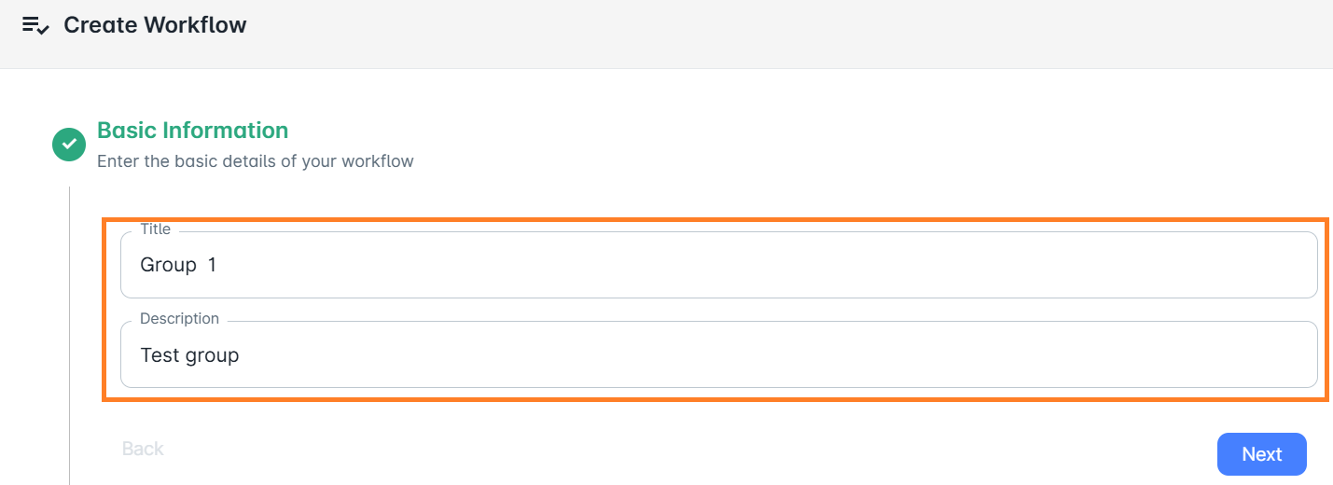Screen dimensions: 1333x485
Task: Go to previous step via Back button
Action: [143, 449]
